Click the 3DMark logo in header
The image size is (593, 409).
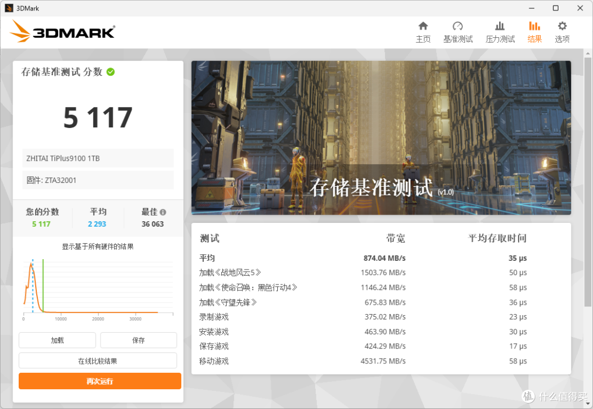point(63,31)
